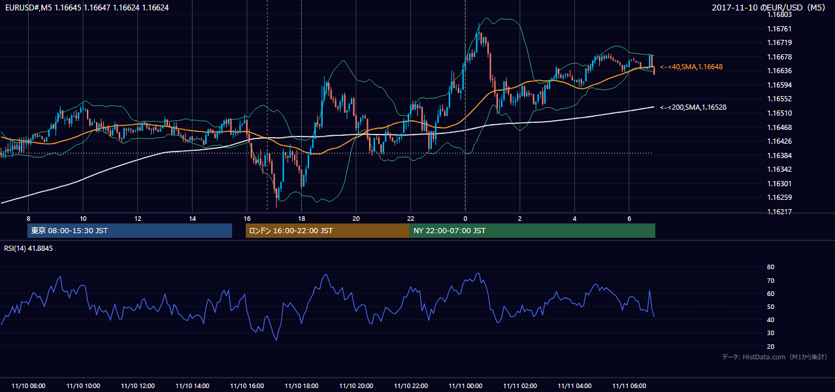Click price axis value 1.16426
835x392 pixels.
(779, 141)
